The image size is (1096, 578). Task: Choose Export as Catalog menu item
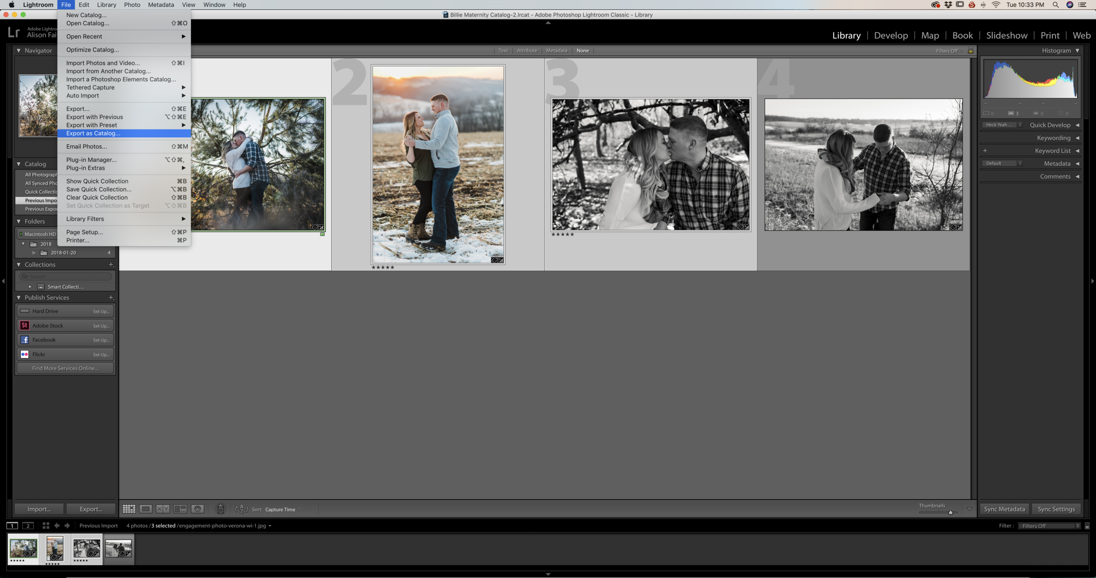coord(93,133)
